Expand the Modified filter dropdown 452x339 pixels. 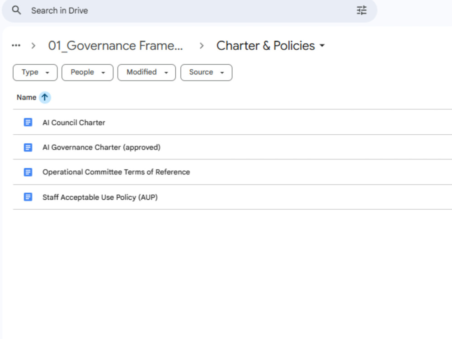pyautogui.click(x=146, y=72)
